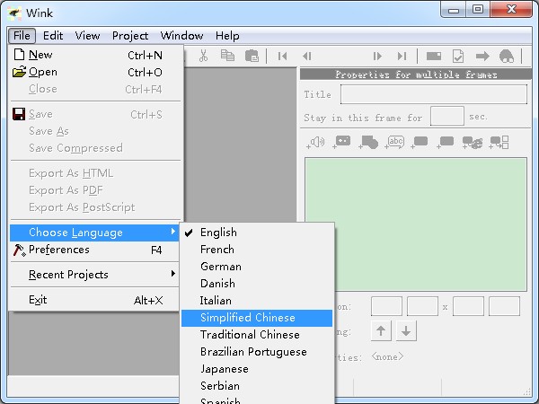Select Exit from the File menu
Screen dimensions: 539x404
tap(38, 300)
